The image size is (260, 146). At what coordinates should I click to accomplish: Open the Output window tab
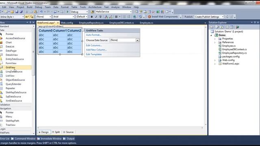(69, 139)
